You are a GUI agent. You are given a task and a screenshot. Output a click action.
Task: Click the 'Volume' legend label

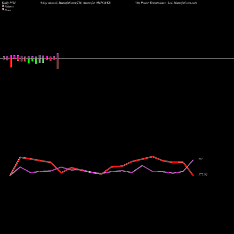[x=9, y=7]
